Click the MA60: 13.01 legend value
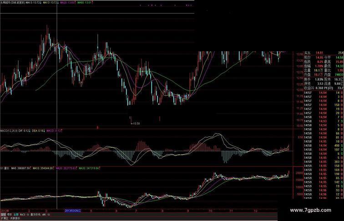The image size is (344, 221). pyautogui.click(x=85, y=3)
